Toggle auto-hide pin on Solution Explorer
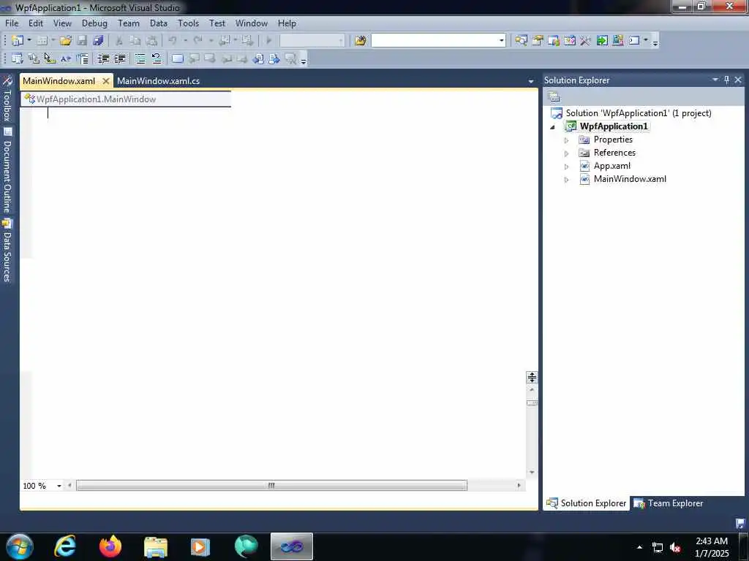Image resolution: width=749 pixels, height=561 pixels. (726, 80)
